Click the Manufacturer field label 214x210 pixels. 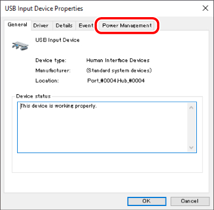coord(53,71)
